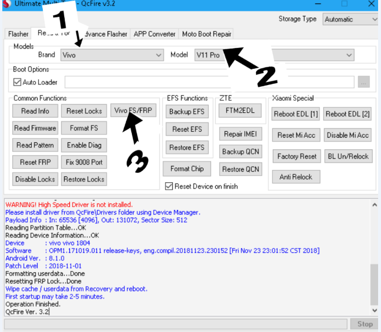Click the high speed driver warning line

tap(69, 205)
